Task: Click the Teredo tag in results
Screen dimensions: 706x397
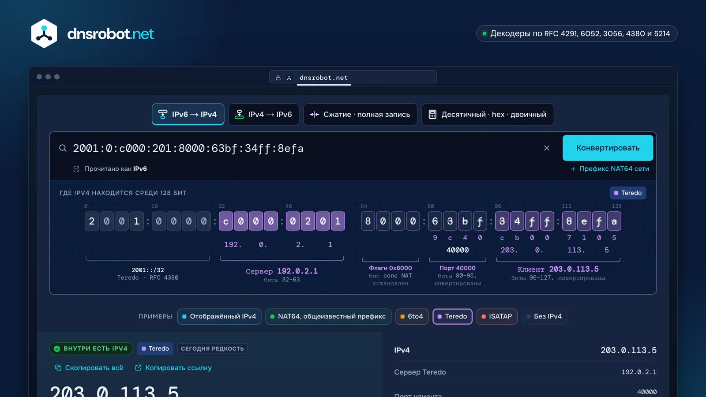Action: pos(155,348)
